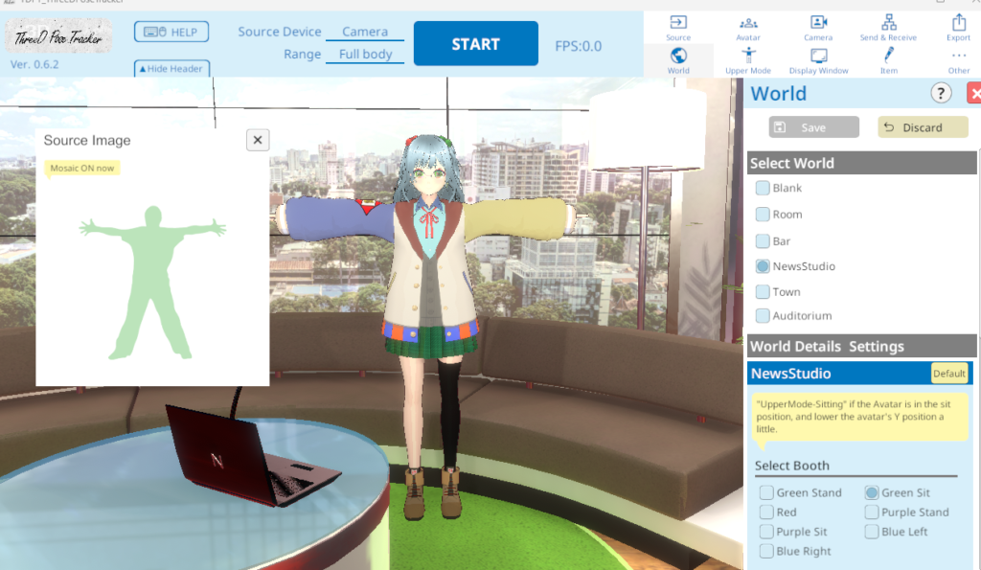Click the avatar in the 3D view
Image resolution: width=981 pixels, height=570 pixels.
pyautogui.click(x=430, y=326)
